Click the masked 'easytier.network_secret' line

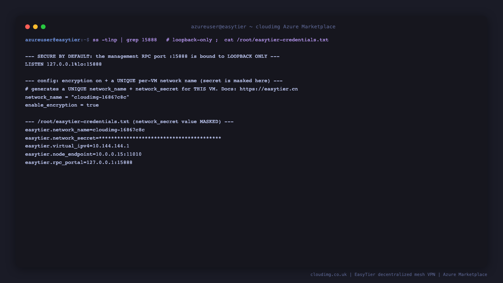click(123, 138)
